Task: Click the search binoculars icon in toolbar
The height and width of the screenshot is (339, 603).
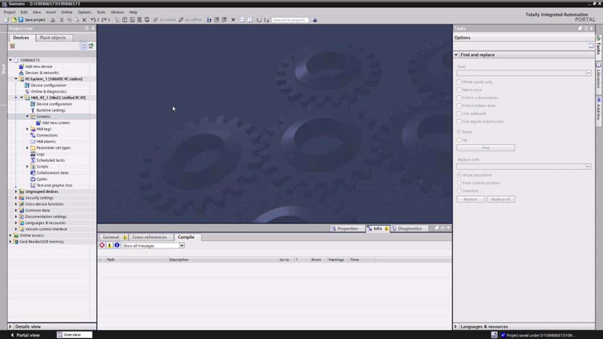Action: [315, 20]
